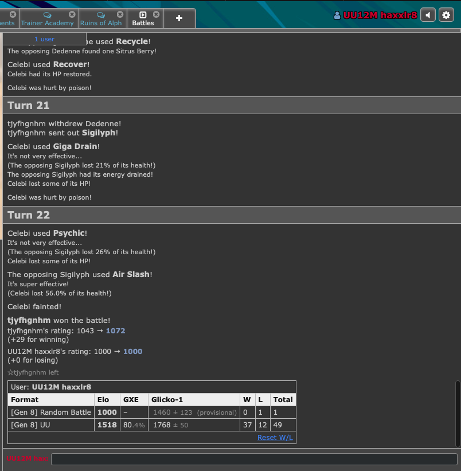Select the Battles tab
This screenshot has height=471, width=461.
143,19
